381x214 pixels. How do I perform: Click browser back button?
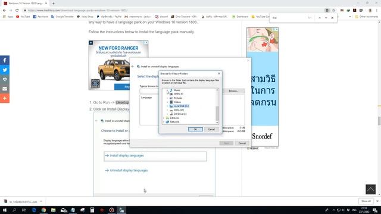click(x=4, y=11)
